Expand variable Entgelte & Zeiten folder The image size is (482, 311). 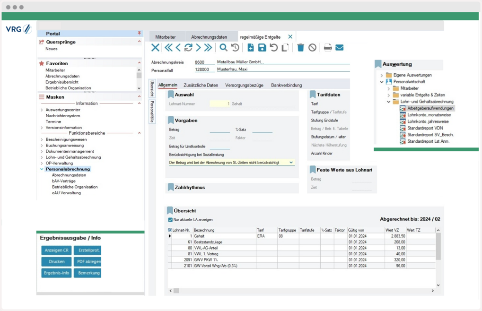tap(388, 95)
